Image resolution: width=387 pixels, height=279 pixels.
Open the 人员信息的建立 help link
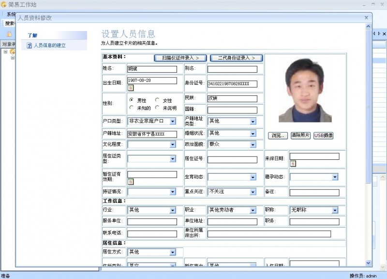pyautogui.click(x=50, y=46)
